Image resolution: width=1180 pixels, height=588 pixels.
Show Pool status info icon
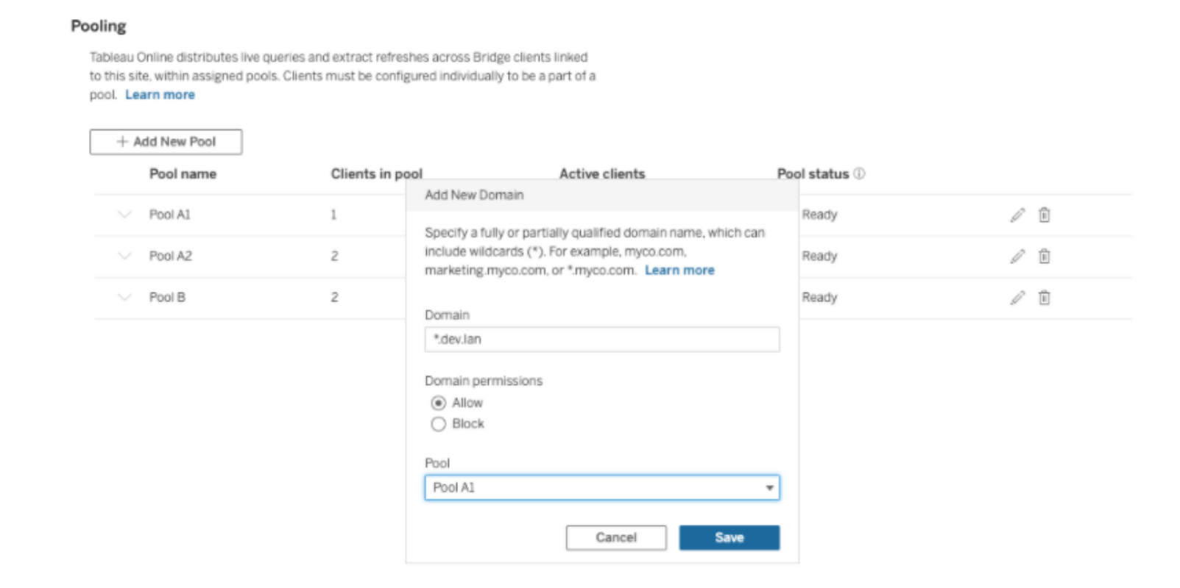(x=859, y=173)
